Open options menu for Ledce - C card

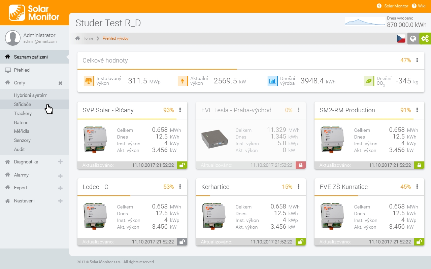click(180, 187)
